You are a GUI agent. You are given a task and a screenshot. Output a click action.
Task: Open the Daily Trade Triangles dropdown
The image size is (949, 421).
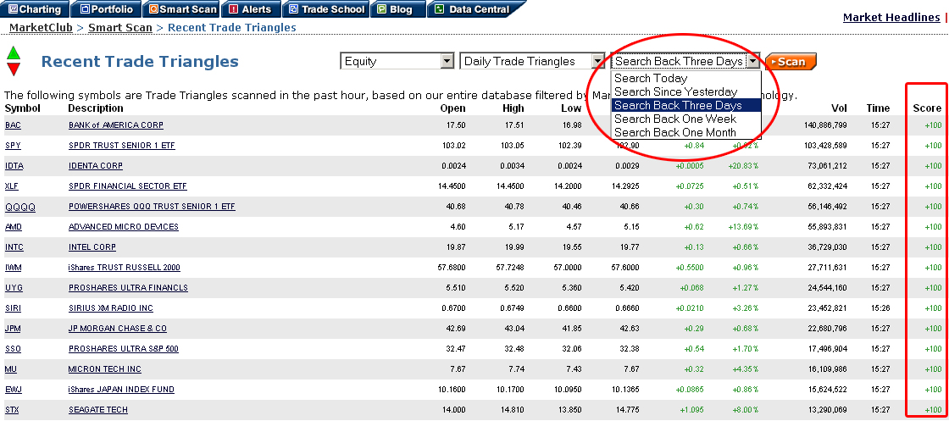532,61
